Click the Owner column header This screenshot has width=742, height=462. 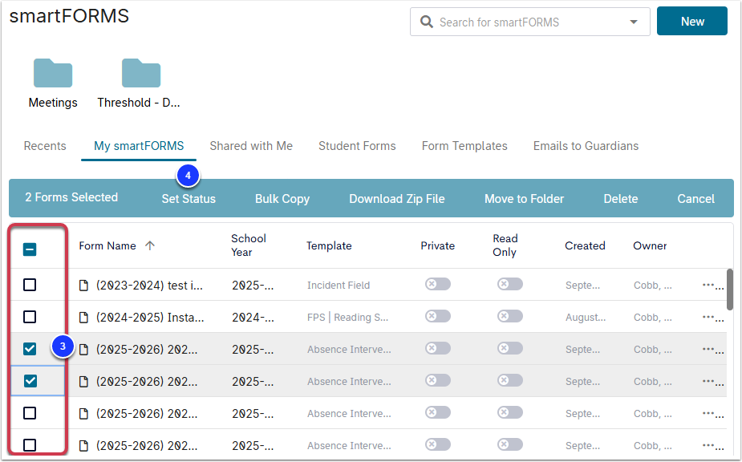click(x=650, y=245)
